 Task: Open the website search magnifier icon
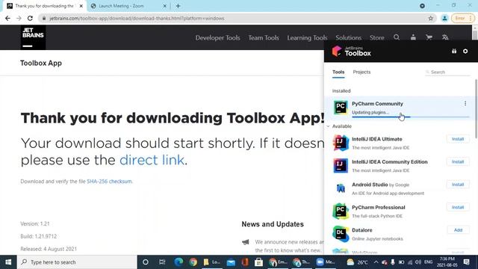pyautogui.click(x=397, y=37)
